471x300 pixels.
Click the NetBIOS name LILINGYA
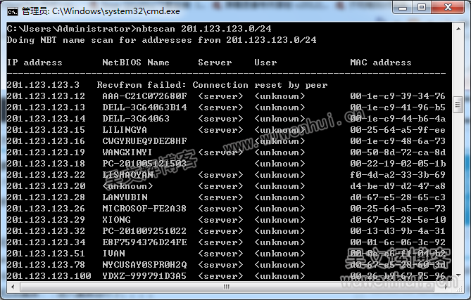125,130
